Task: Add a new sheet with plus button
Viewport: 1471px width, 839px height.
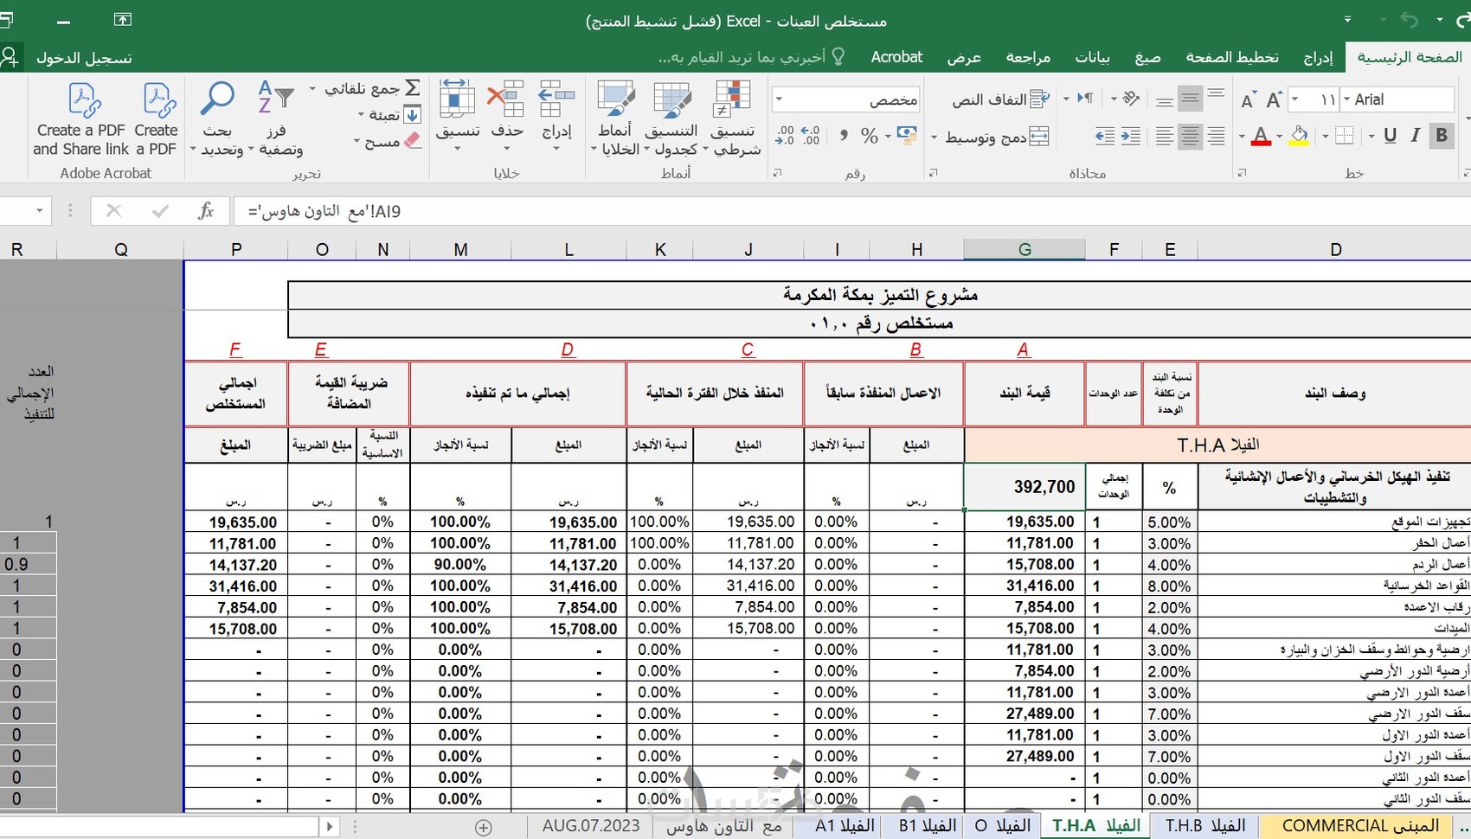Action: click(x=484, y=828)
